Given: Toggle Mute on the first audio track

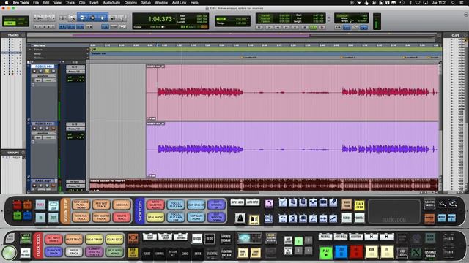Looking at the screenshot, I should pyautogui.click(x=53, y=71).
